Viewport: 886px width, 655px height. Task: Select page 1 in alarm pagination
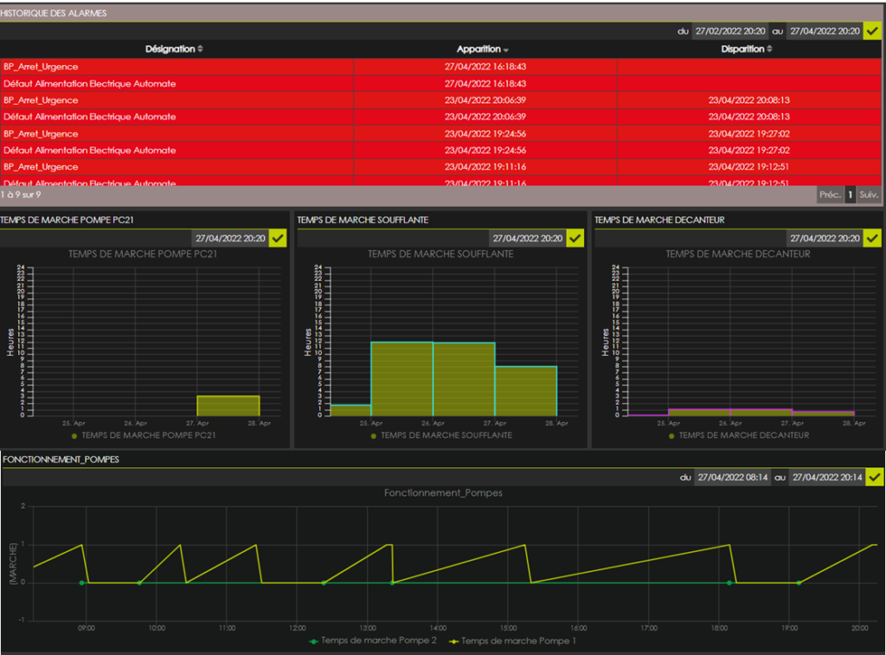(x=850, y=196)
